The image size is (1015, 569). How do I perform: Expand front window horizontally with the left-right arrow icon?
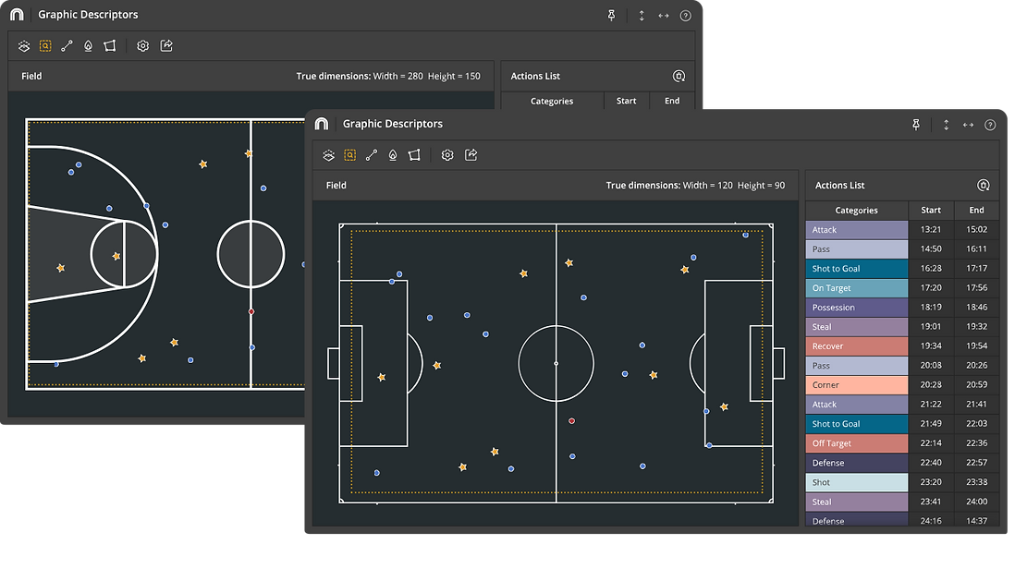tap(968, 125)
